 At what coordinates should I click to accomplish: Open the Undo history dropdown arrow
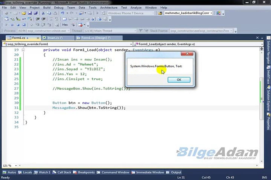click(67, 13)
